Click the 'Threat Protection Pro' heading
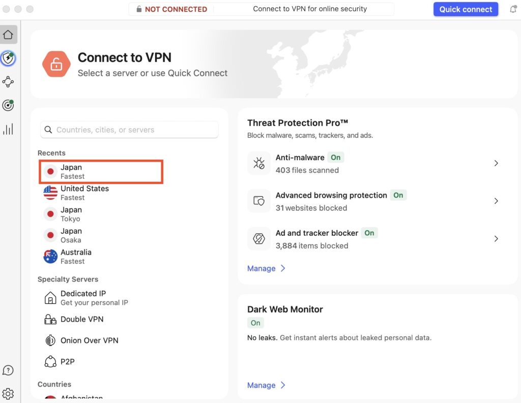 point(297,123)
